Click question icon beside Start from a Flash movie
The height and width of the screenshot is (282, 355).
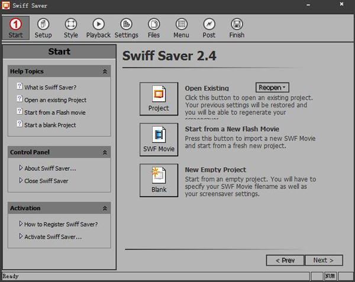point(20,111)
